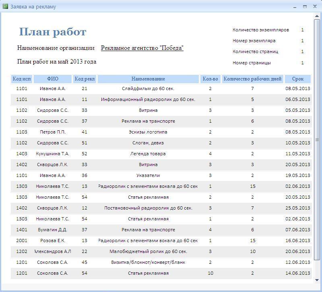This screenshot has width=322, height=292.
Task: Click the report window icon in the title bar
Action: tap(5, 6)
